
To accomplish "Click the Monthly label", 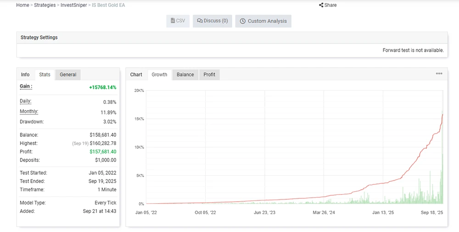I will coord(28,112).
